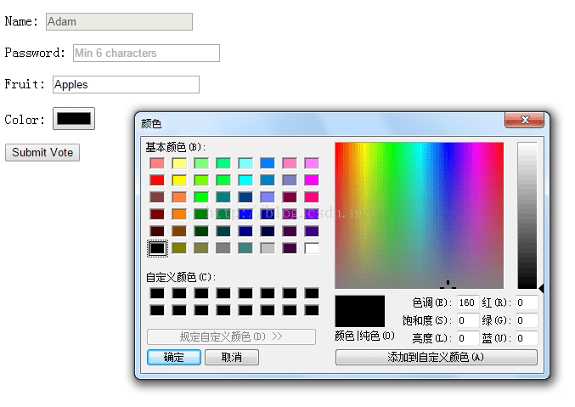575x407 pixels.
Task: Select the cyan basic color swatch
Action: pos(245,180)
